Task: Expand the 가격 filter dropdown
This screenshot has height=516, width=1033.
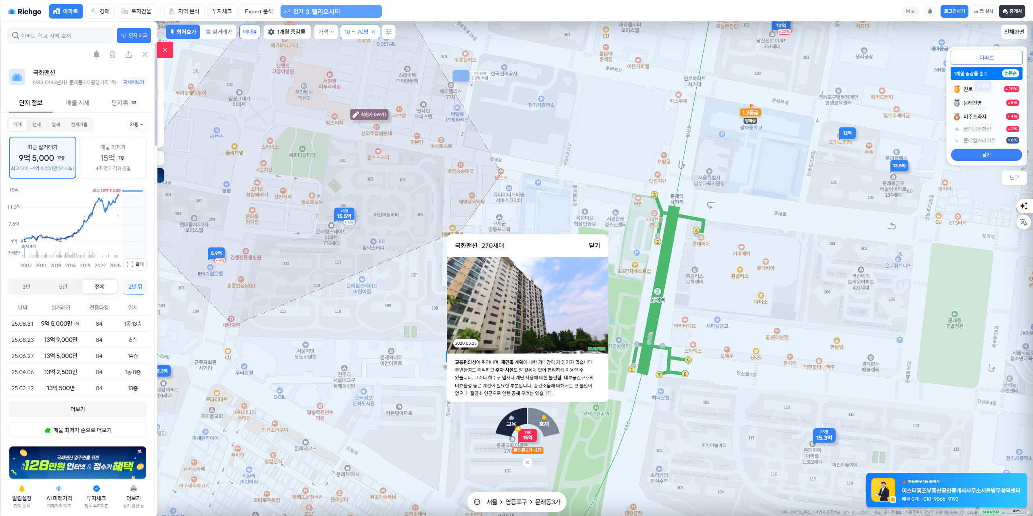Action: pyautogui.click(x=326, y=32)
